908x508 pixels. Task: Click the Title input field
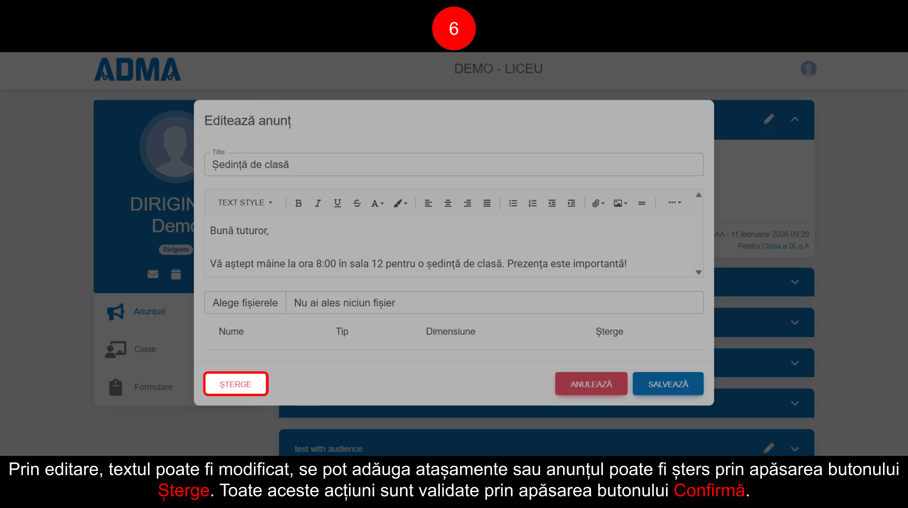click(x=453, y=165)
